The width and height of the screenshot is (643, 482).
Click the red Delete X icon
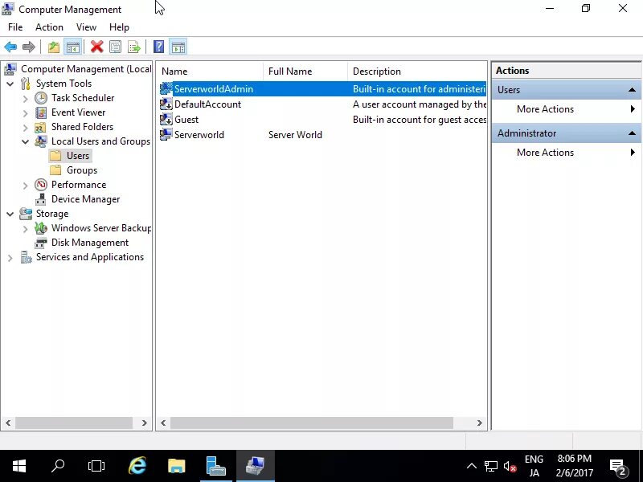[96, 47]
